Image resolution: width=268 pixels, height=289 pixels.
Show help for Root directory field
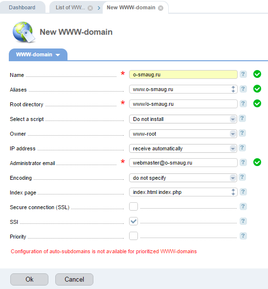coord(243,103)
